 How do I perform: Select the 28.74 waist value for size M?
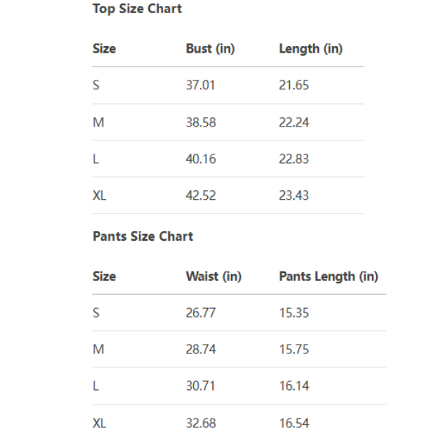(x=200, y=349)
